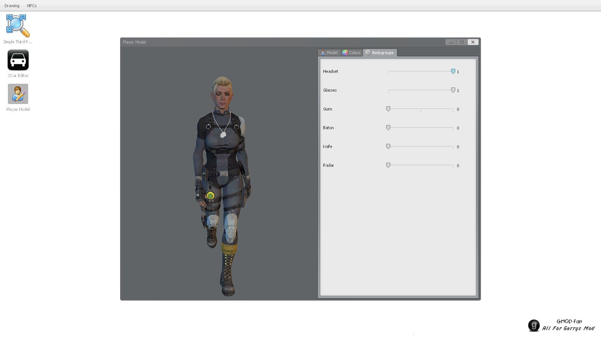Open the Player Model desktop icon

[18, 97]
